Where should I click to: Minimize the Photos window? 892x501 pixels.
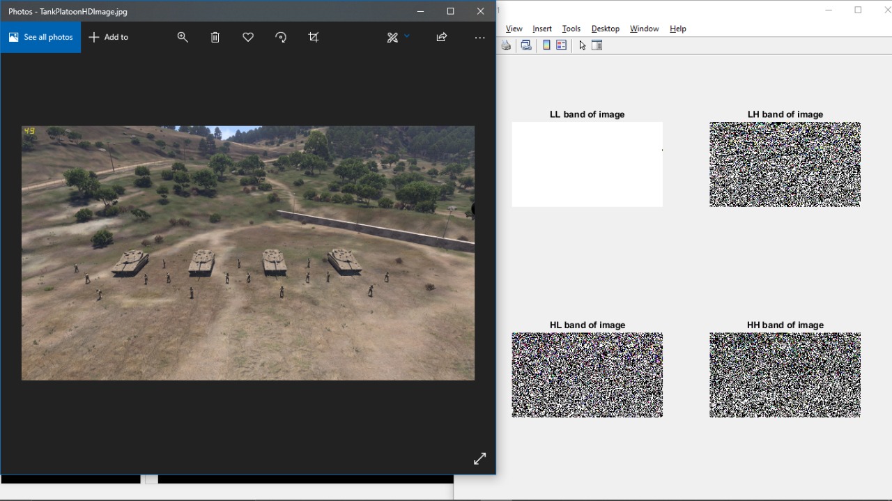coord(420,11)
